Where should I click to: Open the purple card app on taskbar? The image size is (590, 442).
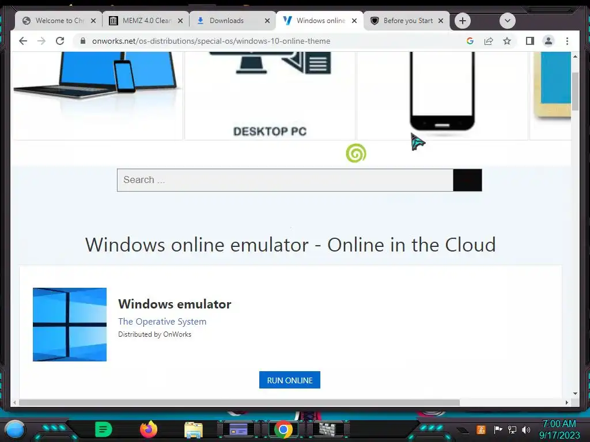239,429
